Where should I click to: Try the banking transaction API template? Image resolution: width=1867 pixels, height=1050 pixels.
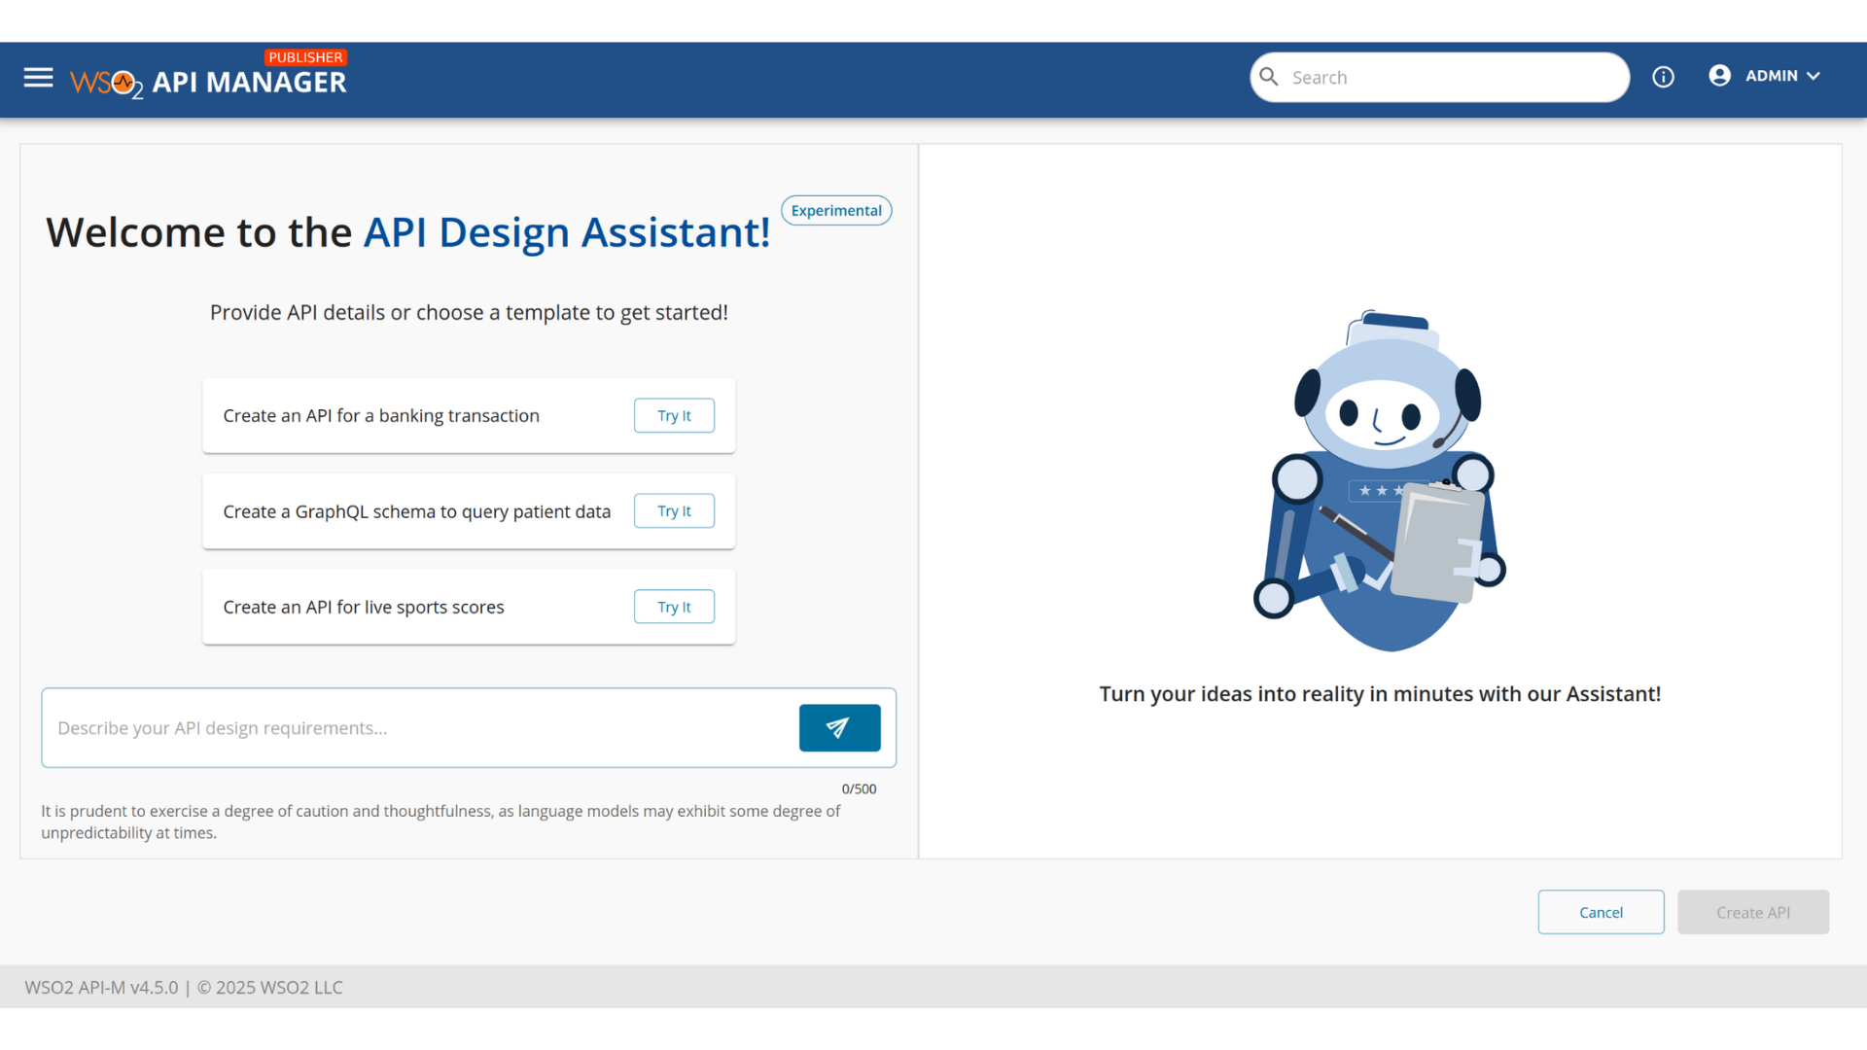(x=673, y=415)
